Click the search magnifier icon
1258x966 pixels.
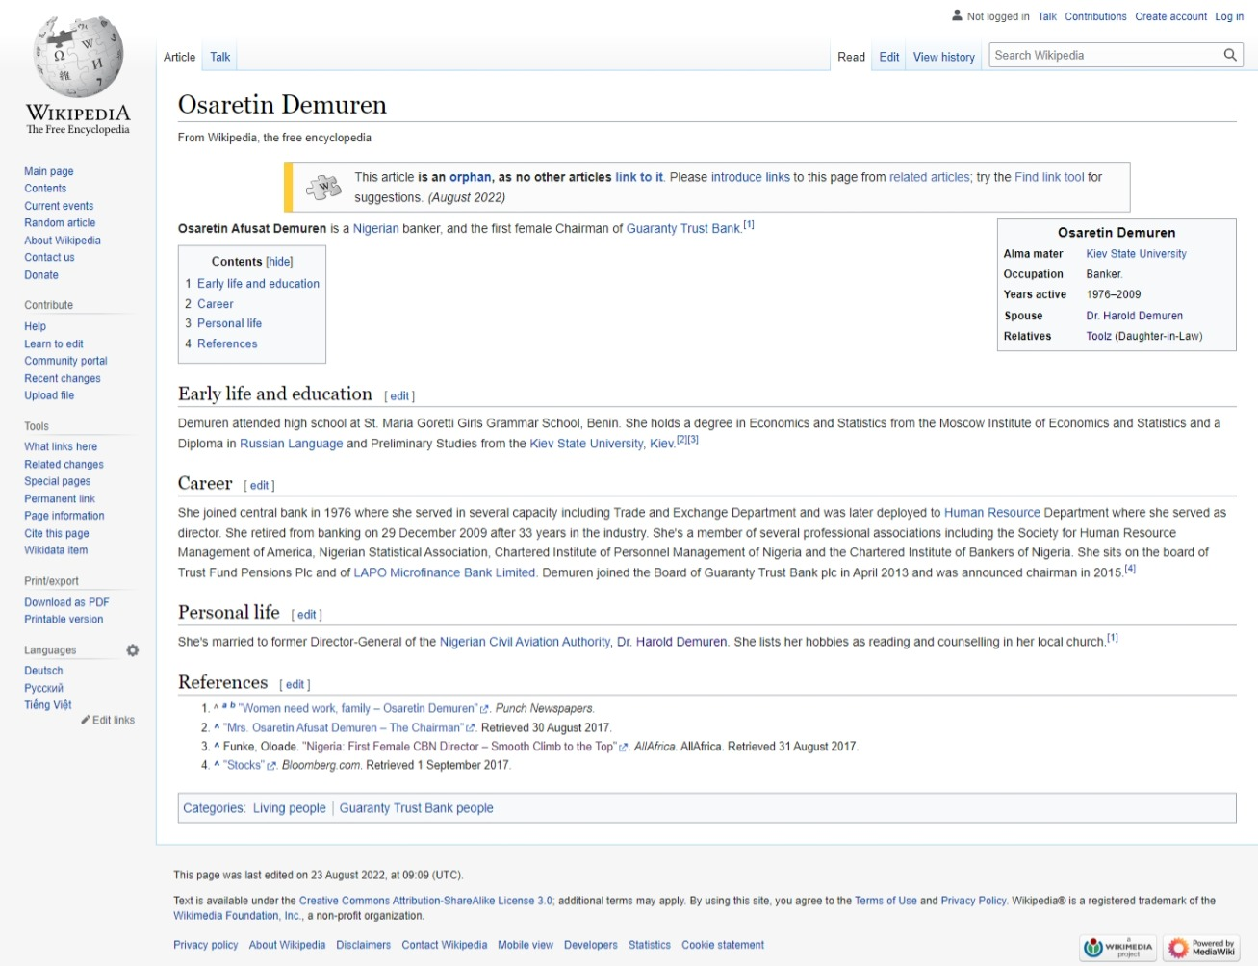click(1230, 56)
